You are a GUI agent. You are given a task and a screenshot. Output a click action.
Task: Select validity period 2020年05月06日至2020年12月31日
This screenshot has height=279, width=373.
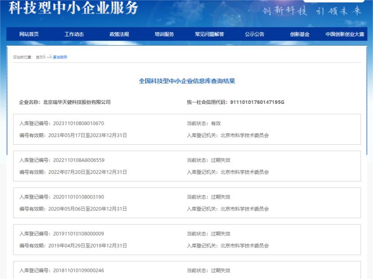point(88,209)
